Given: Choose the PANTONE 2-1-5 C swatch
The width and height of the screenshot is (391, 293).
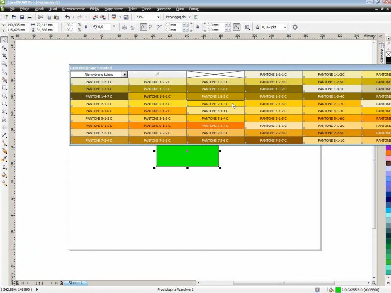Looking at the screenshot, I should tap(216, 104).
